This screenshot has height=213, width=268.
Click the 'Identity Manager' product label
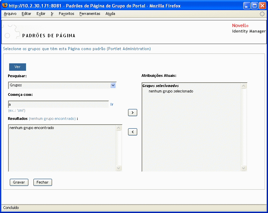click(249, 31)
